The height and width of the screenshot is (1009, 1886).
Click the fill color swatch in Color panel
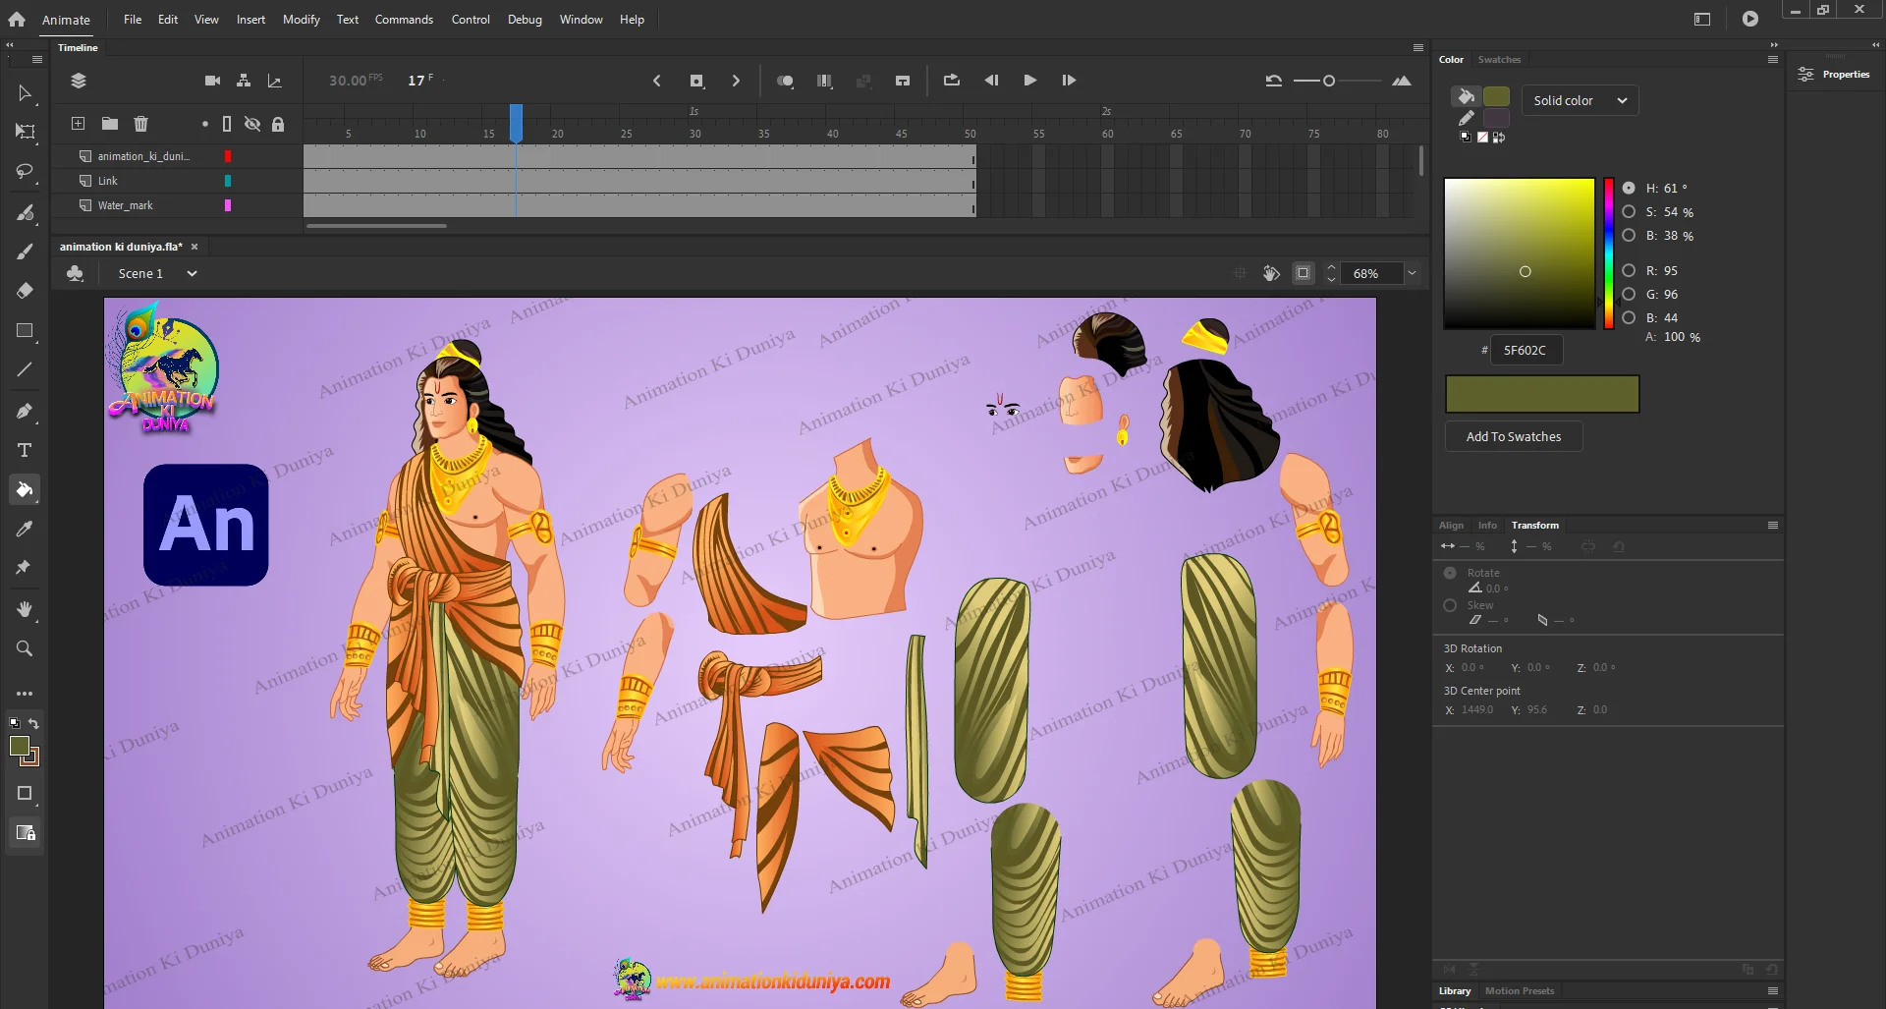pos(1496,96)
